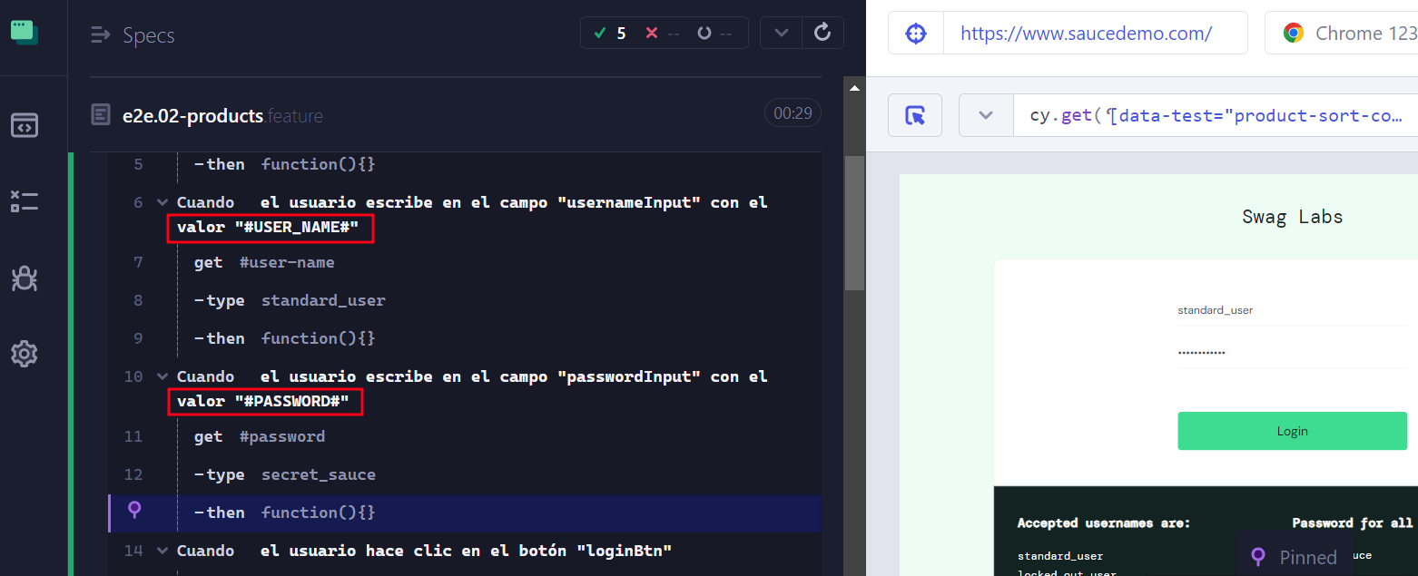Collapse step 14 loginBtn Cuando chevron
The height and width of the screenshot is (576, 1418).
pyautogui.click(x=162, y=551)
